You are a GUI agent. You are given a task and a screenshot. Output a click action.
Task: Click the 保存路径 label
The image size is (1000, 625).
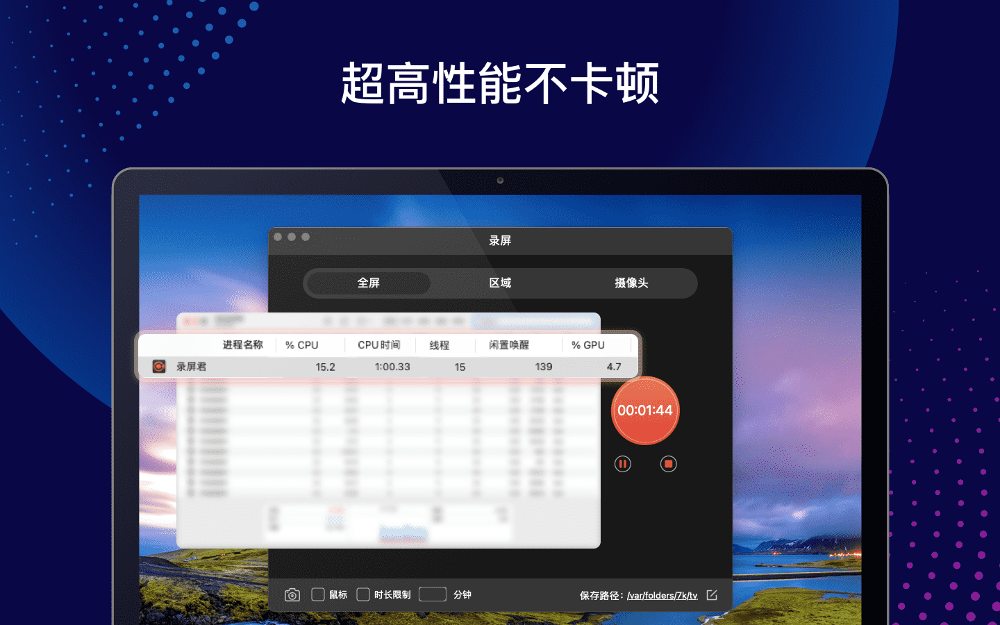click(x=600, y=595)
